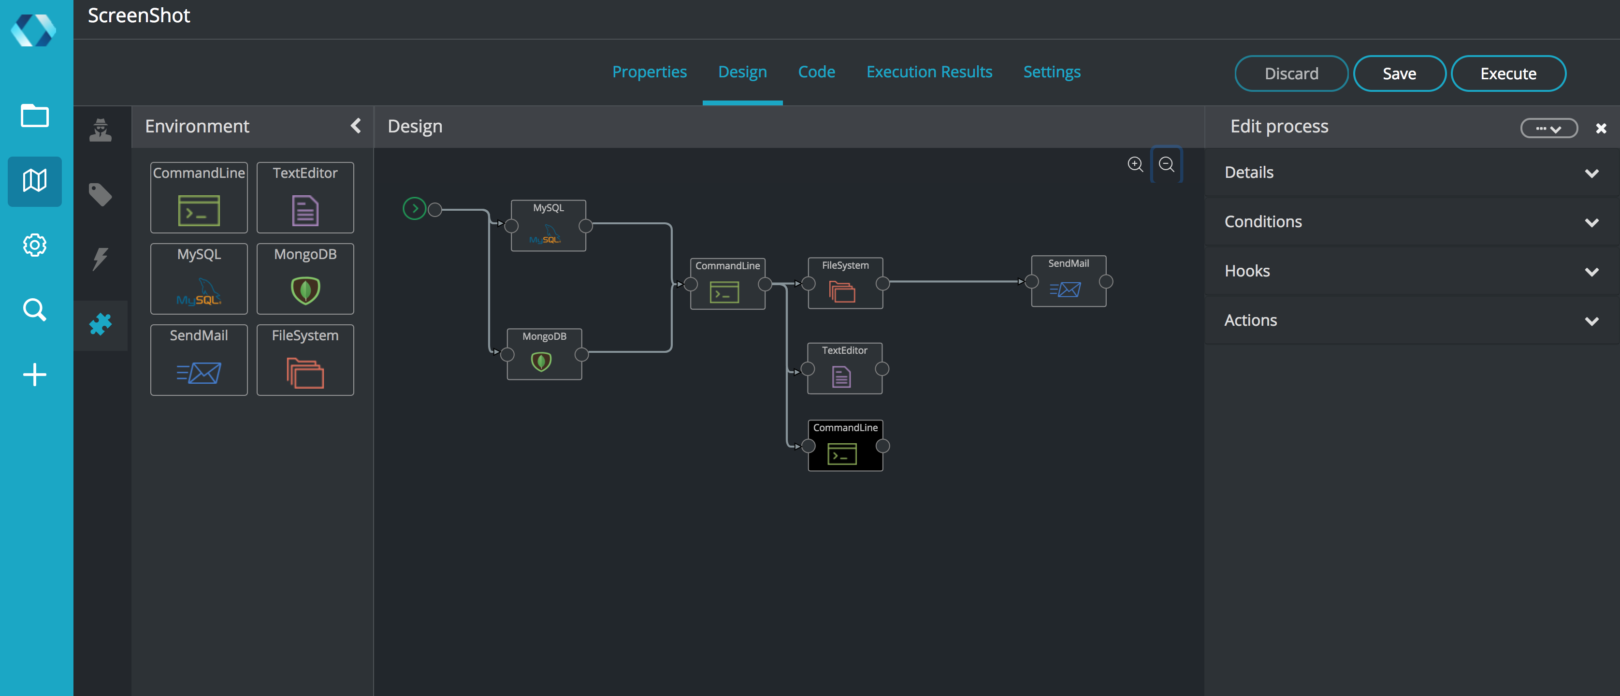This screenshot has width=1620, height=696.
Task: Select the puzzle piece plugins icon
Action: click(101, 324)
